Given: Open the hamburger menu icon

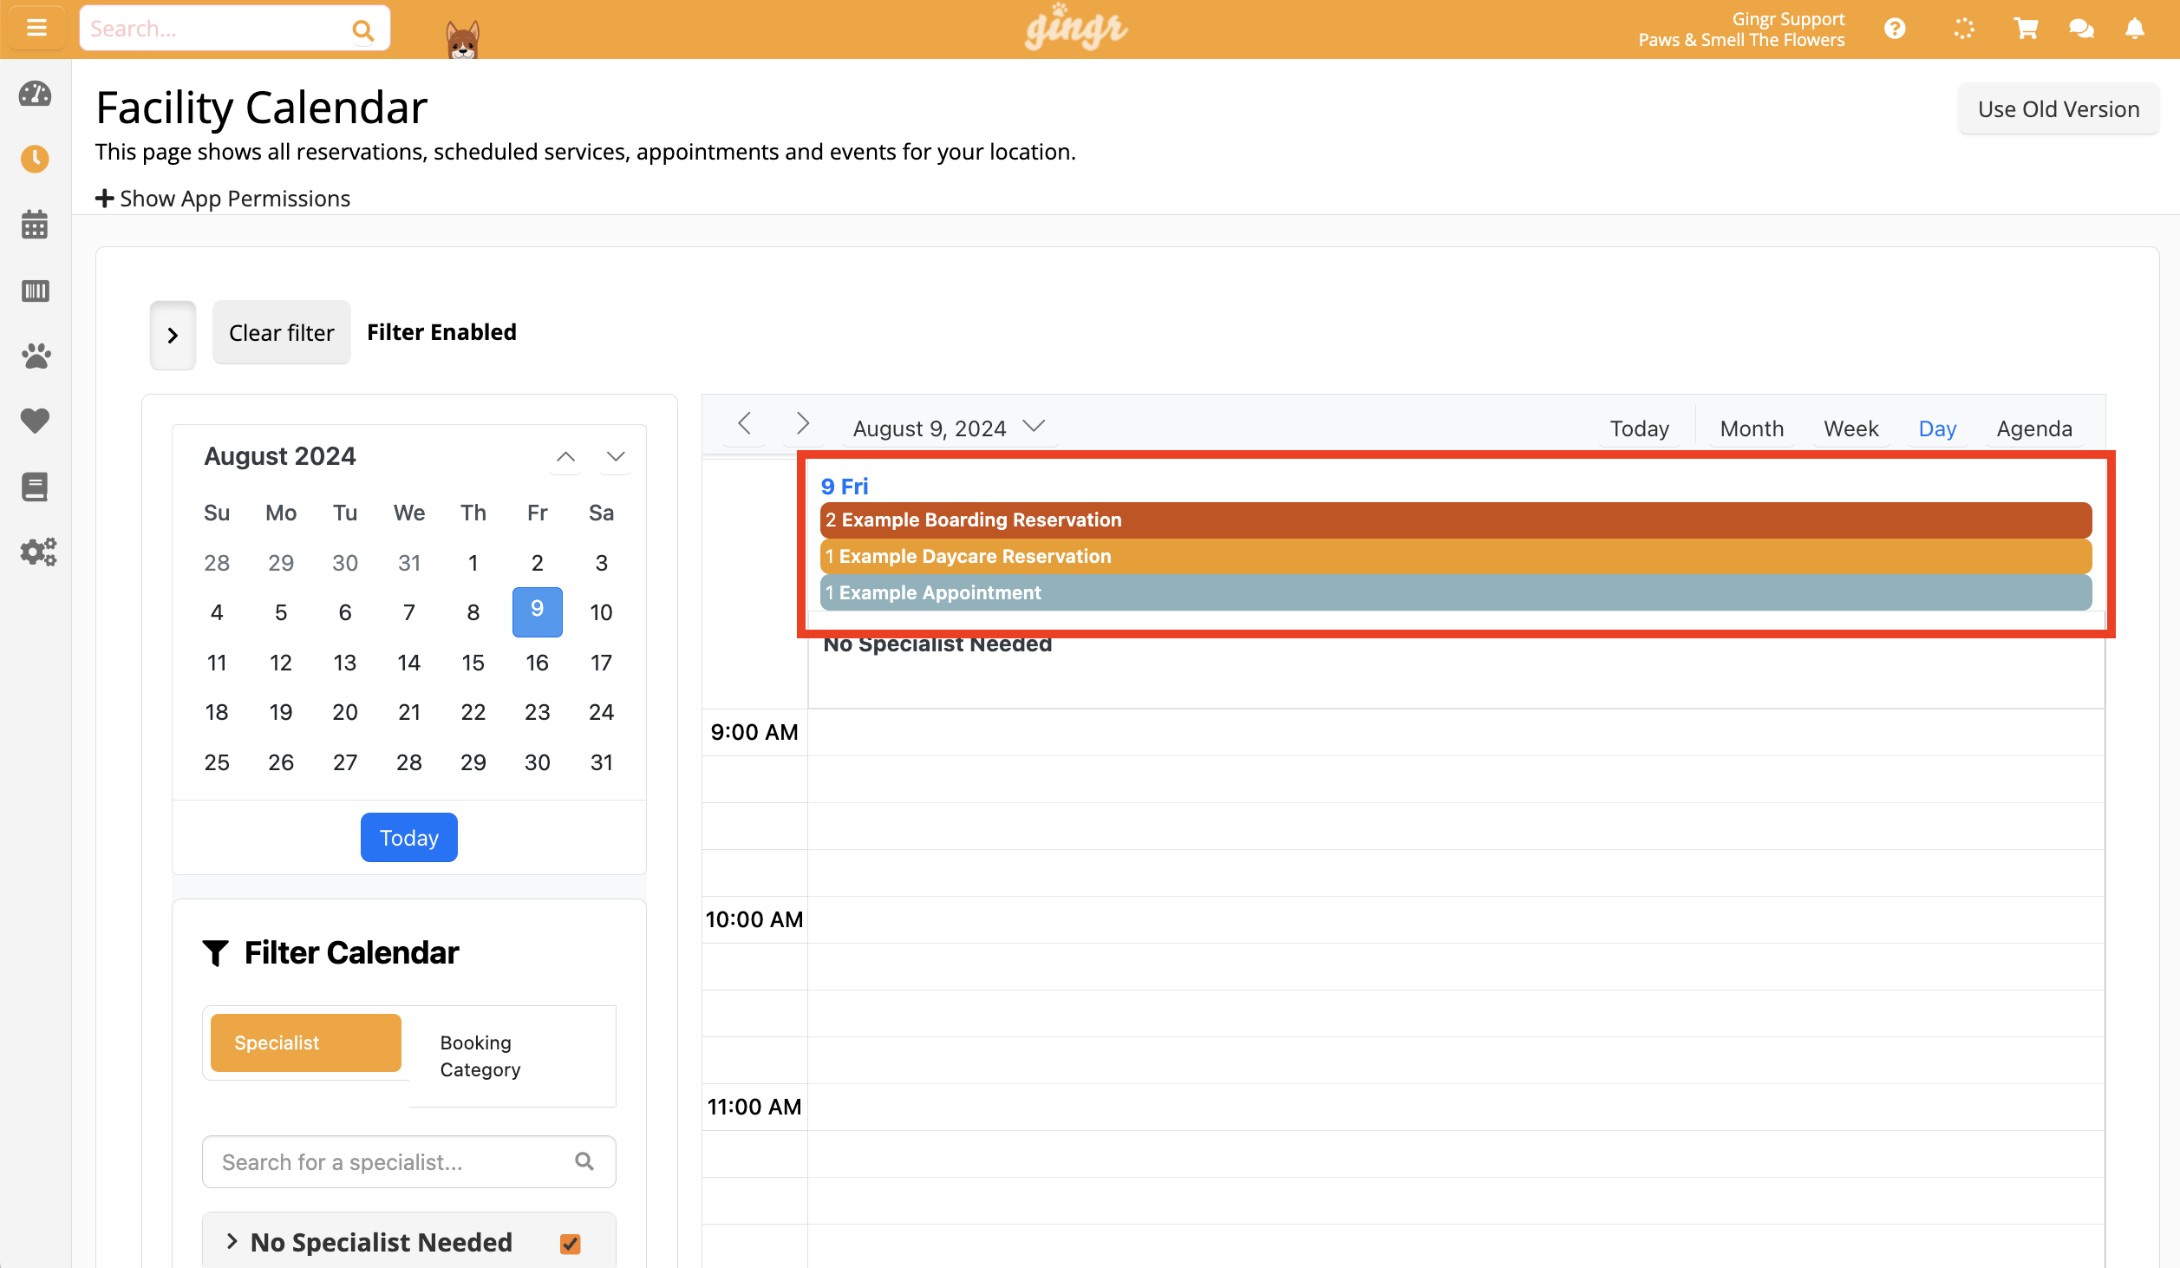Looking at the screenshot, I should (x=36, y=28).
